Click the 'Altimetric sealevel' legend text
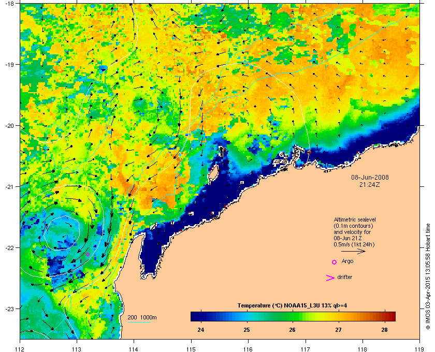435x352 pixels. pos(355,219)
